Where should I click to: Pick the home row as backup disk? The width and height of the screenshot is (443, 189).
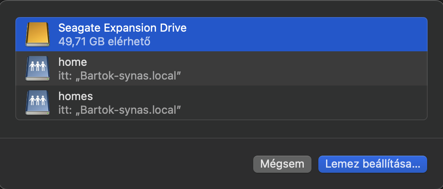click(221, 68)
